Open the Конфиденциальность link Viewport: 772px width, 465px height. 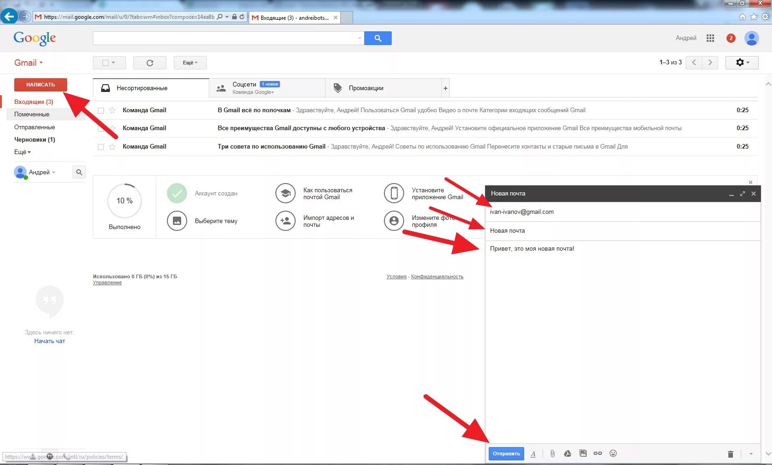[x=437, y=277]
